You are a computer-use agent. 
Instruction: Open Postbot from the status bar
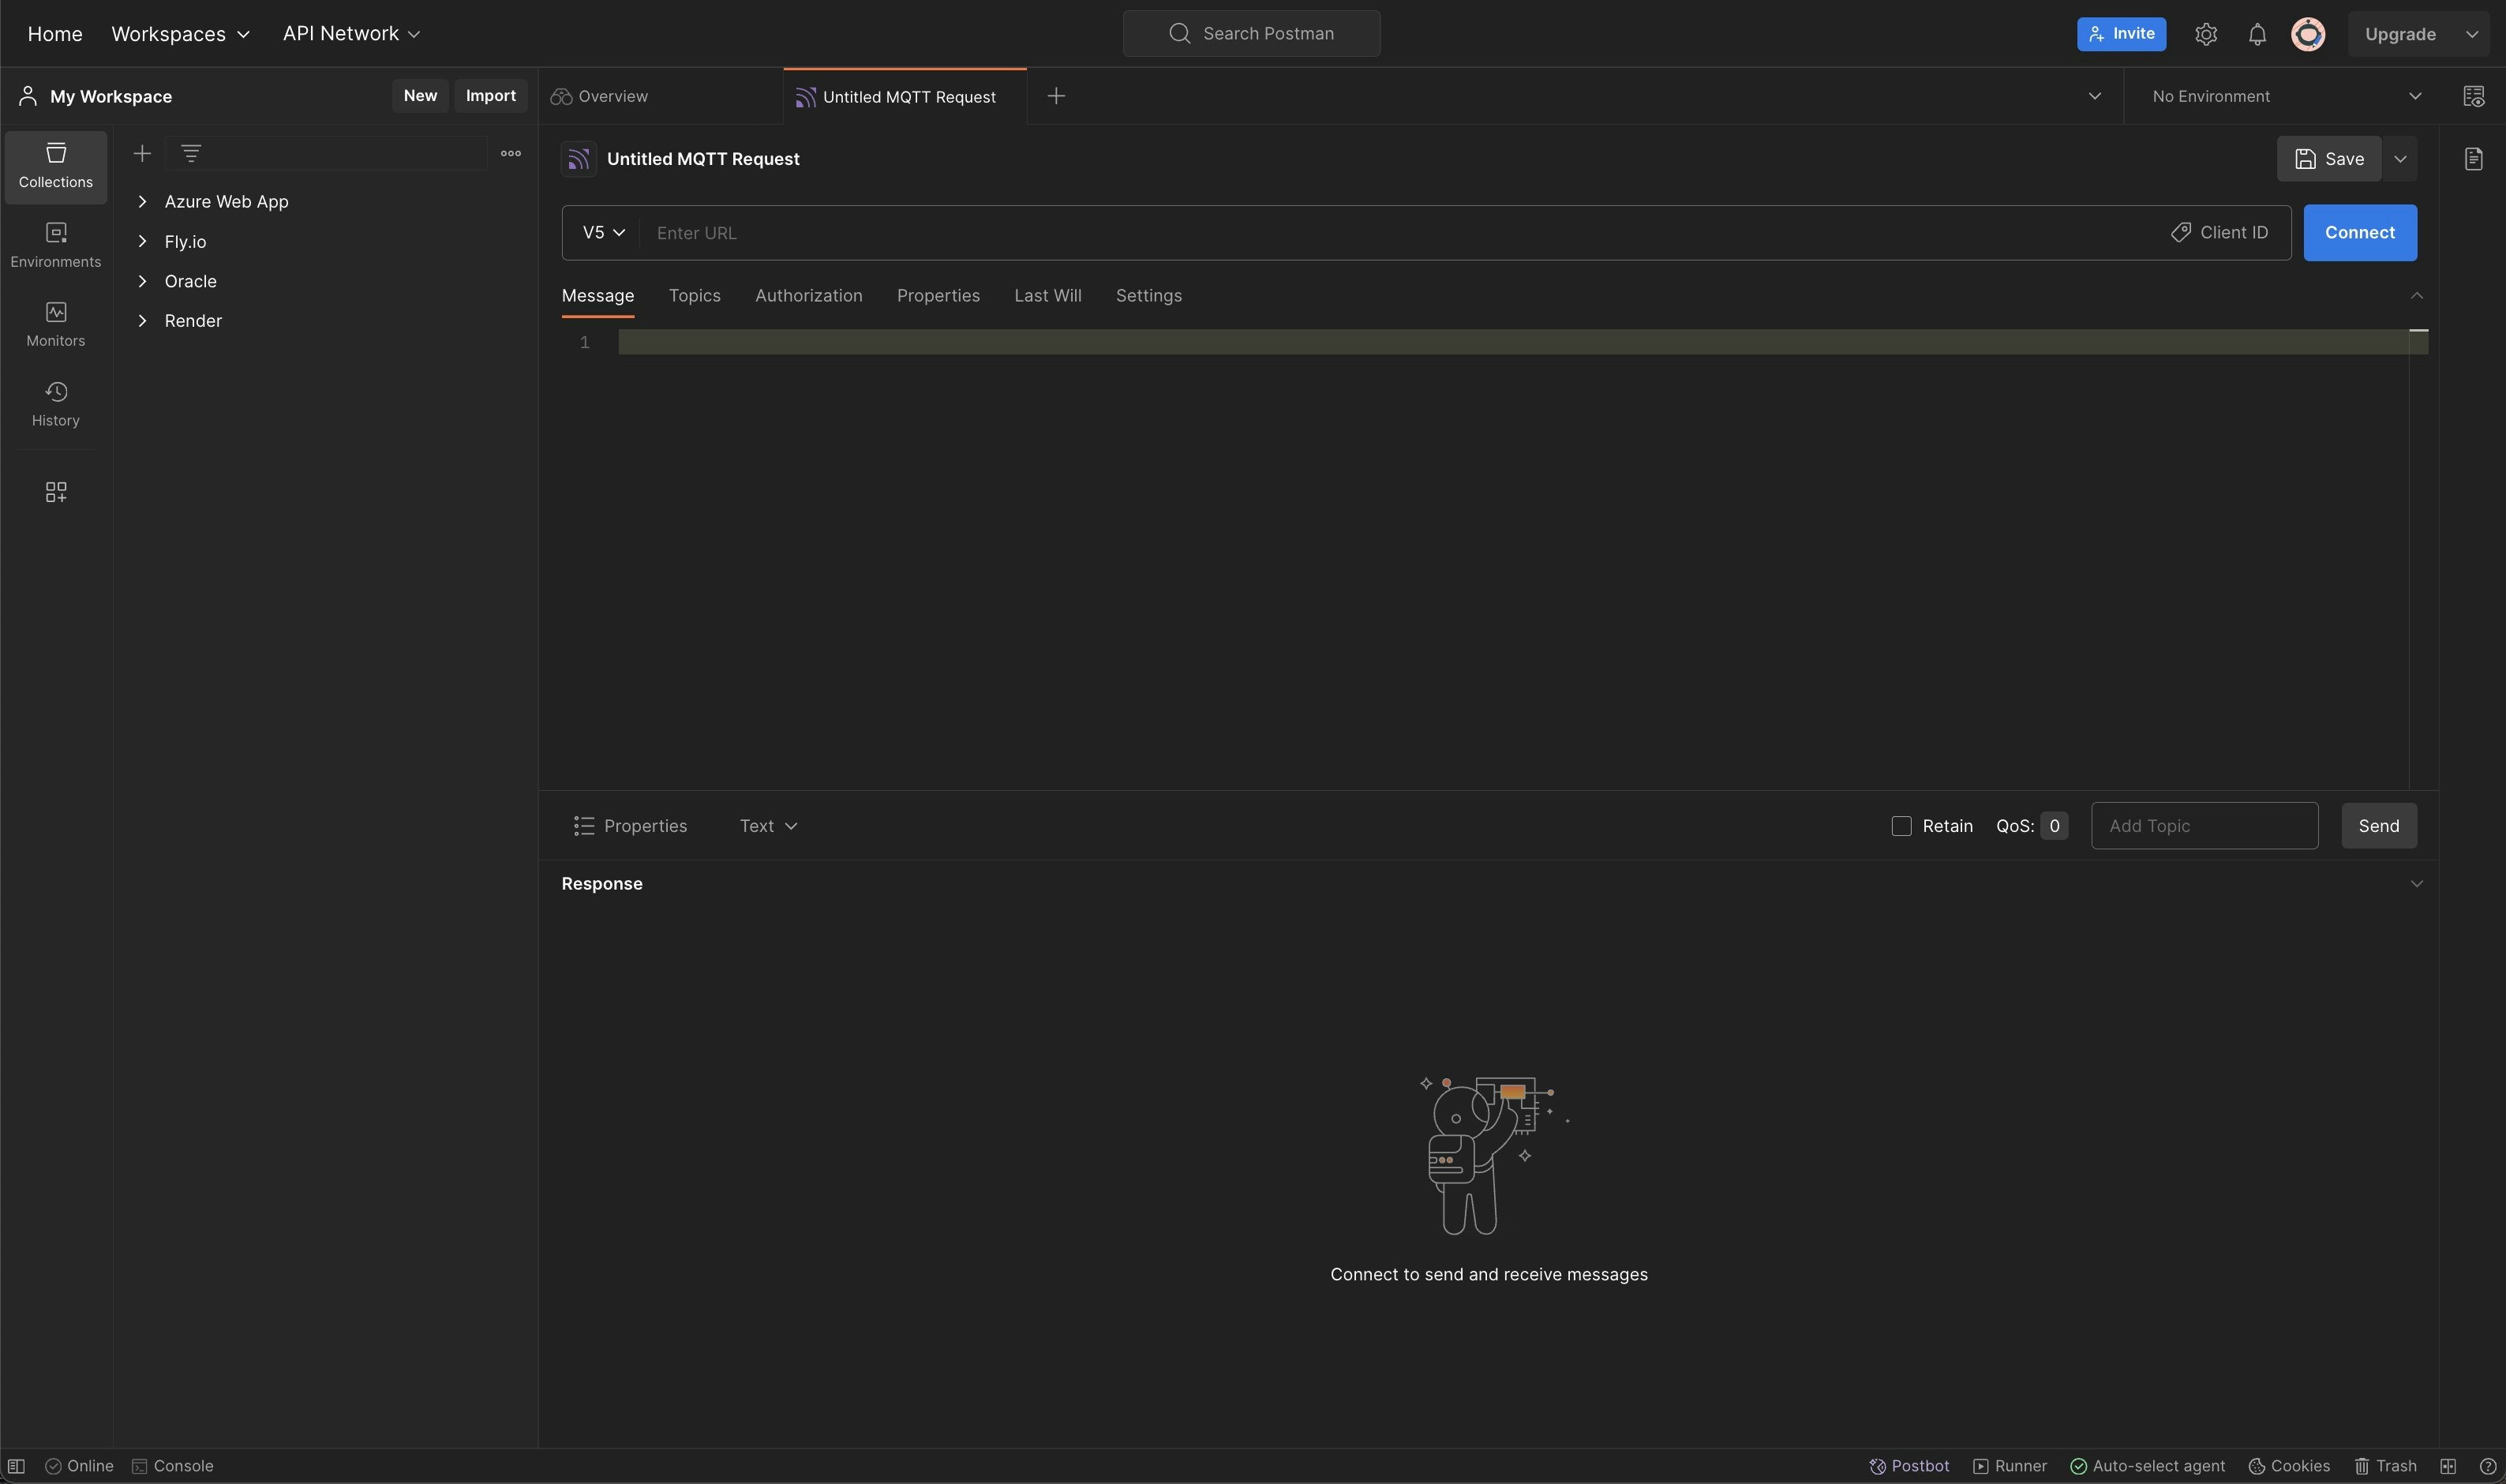(1909, 1466)
